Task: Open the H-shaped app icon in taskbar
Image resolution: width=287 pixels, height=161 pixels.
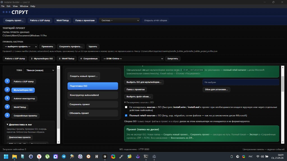Action: (x=97, y=157)
